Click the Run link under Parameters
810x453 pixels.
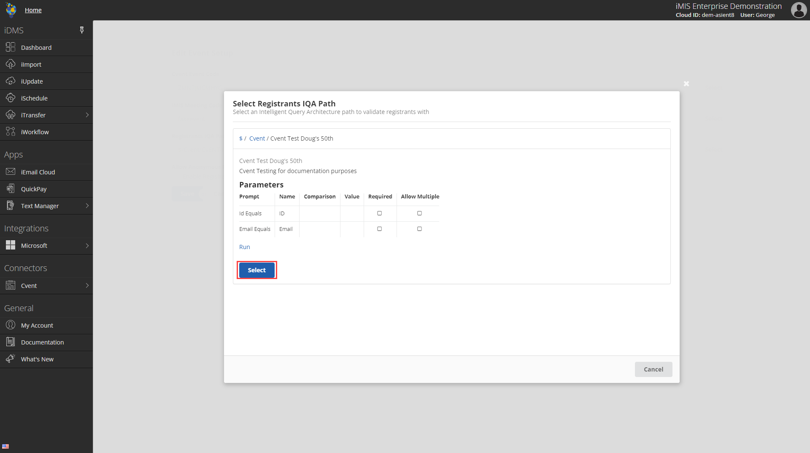tap(244, 247)
